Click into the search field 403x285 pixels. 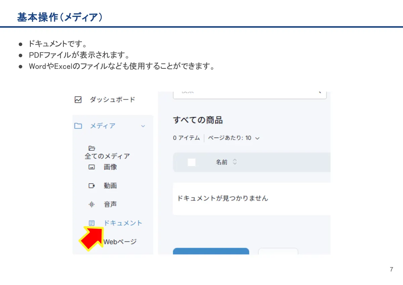point(250,95)
